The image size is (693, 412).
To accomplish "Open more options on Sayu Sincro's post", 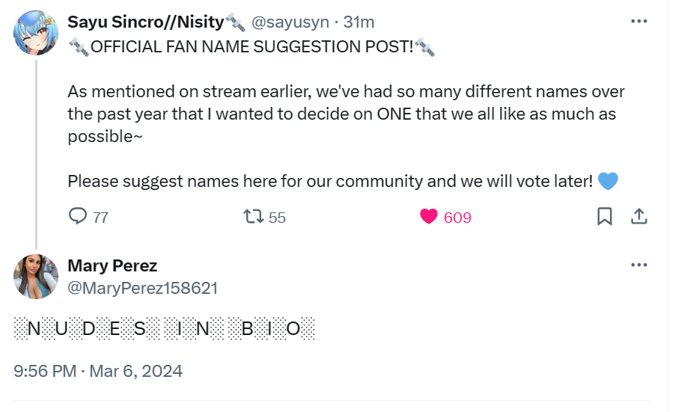I will (x=638, y=21).
